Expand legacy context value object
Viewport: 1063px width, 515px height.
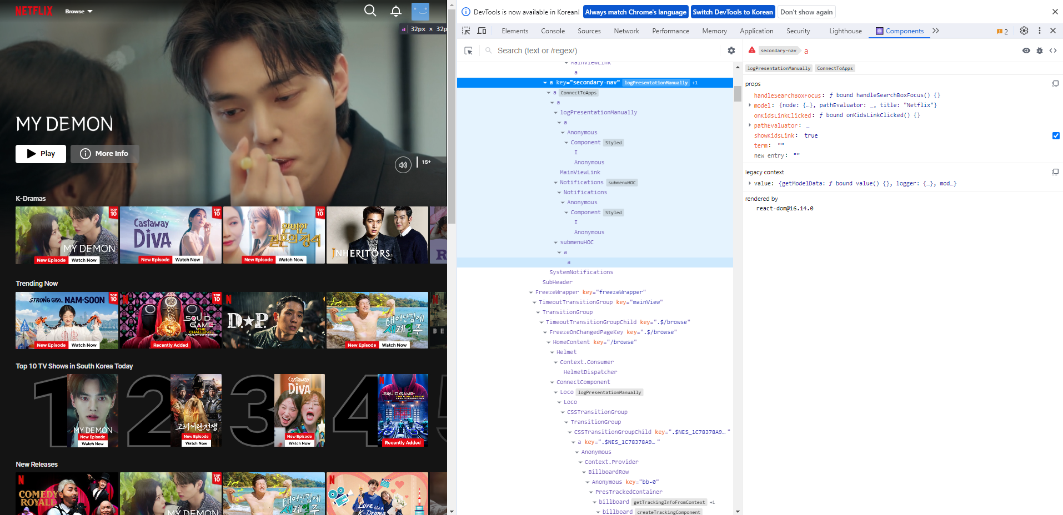(750, 183)
